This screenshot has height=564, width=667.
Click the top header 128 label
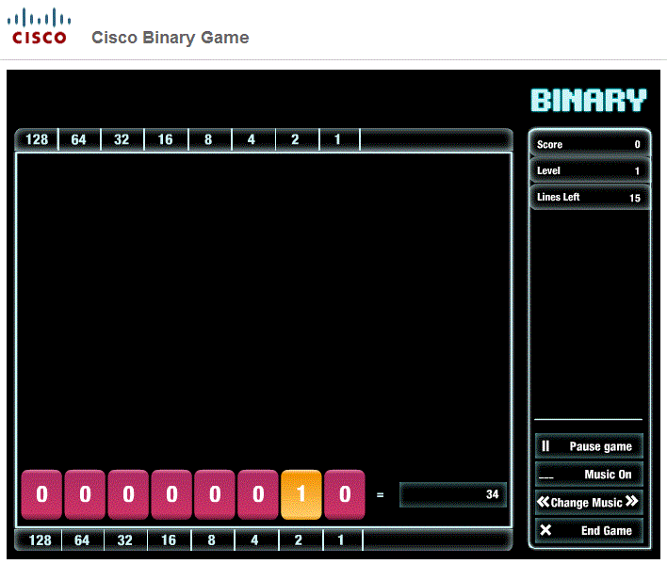(37, 139)
